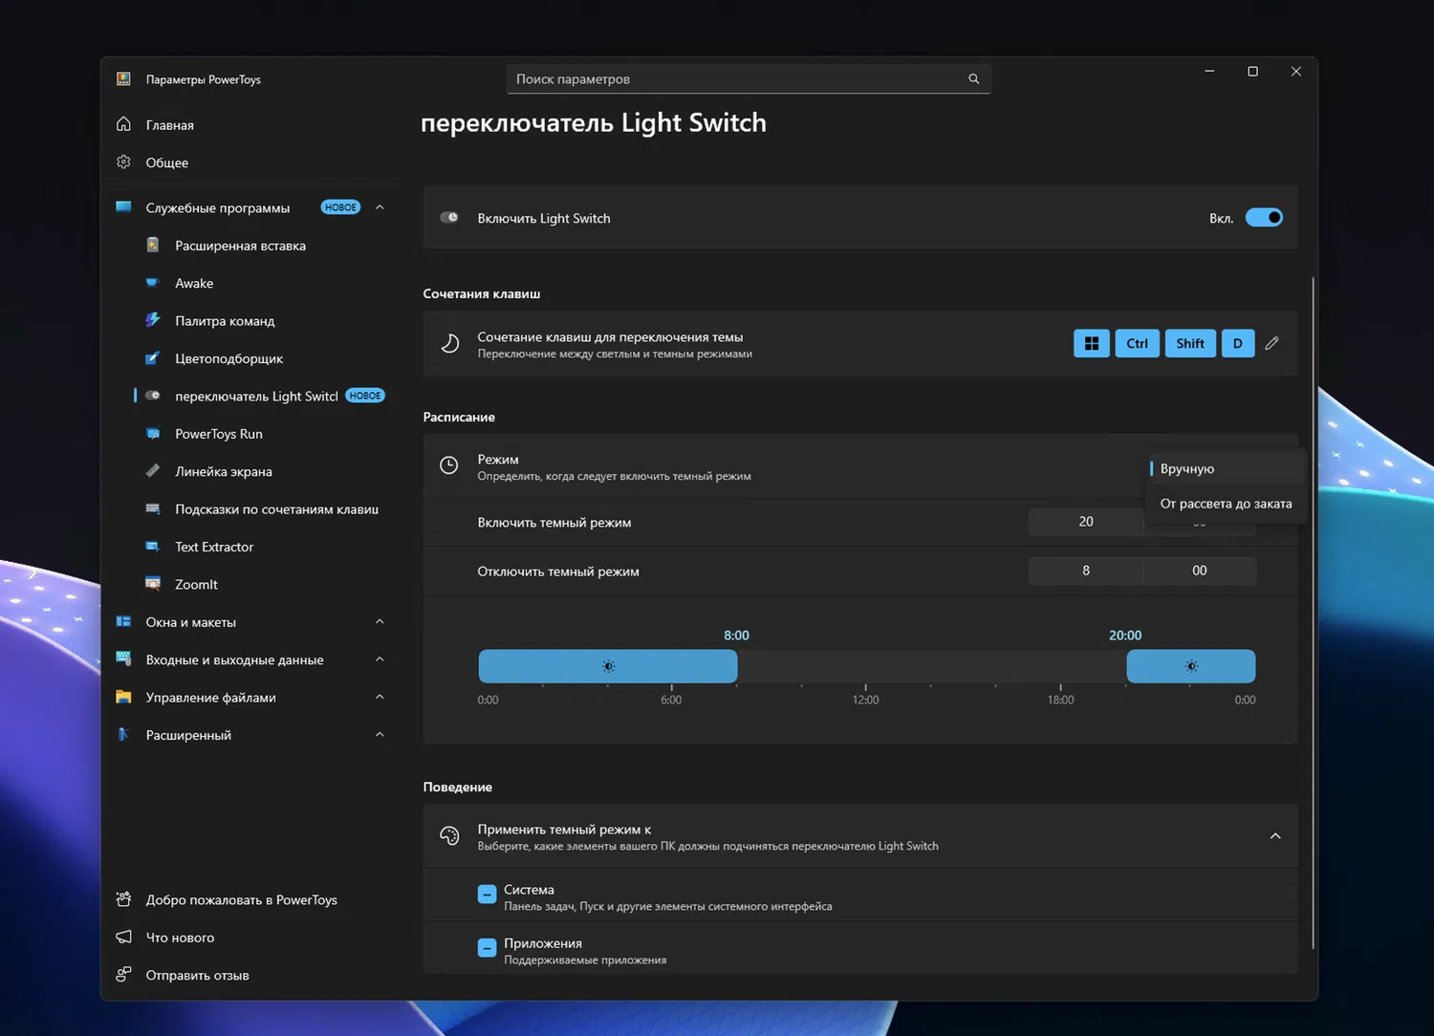Click the Расширенный section icon
1434x1036 pixels.
123,735
